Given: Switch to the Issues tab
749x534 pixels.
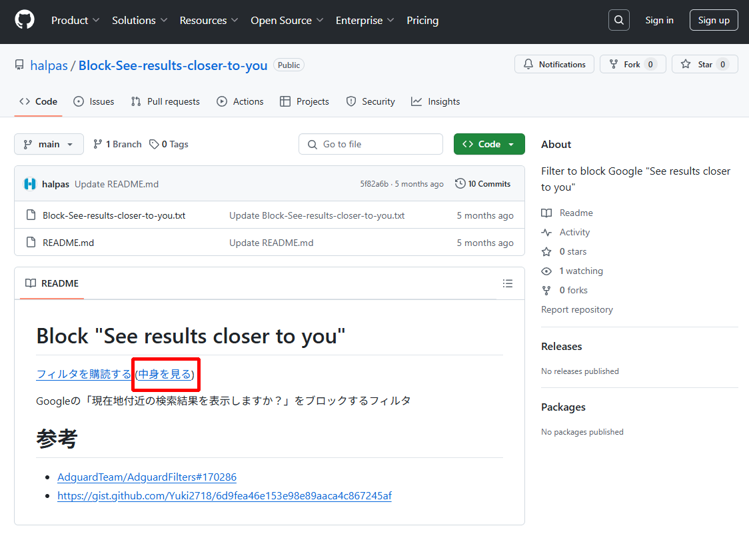Looking at the screenshot, I should [93, 101].
